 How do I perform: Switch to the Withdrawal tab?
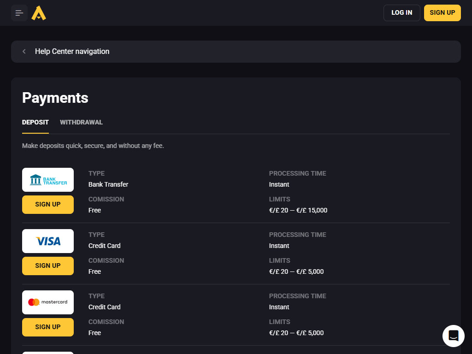(x=81, y=122)
